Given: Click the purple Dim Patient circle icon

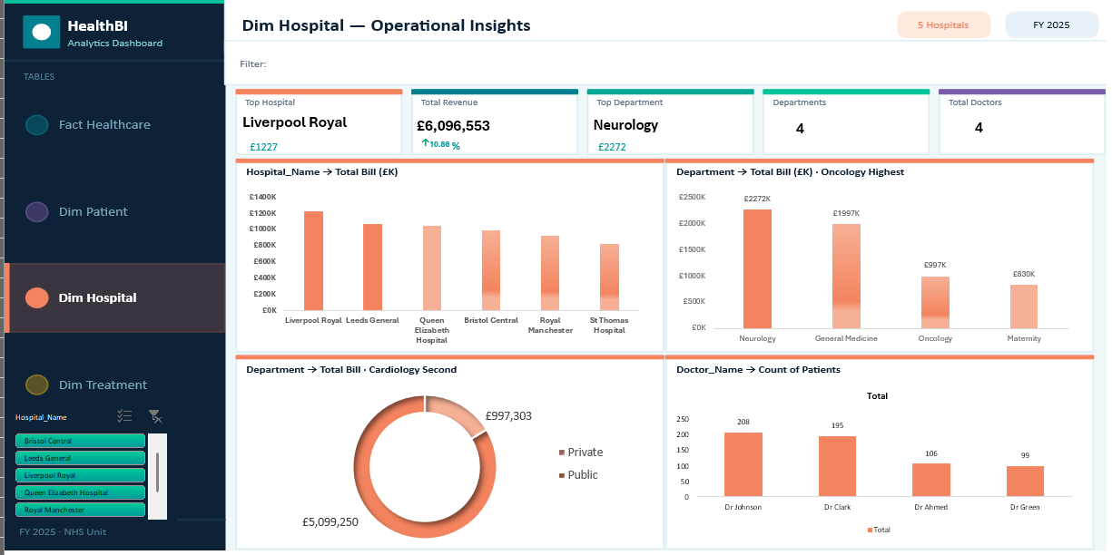Looking at the screenshot, I should (x=37, y=212).
